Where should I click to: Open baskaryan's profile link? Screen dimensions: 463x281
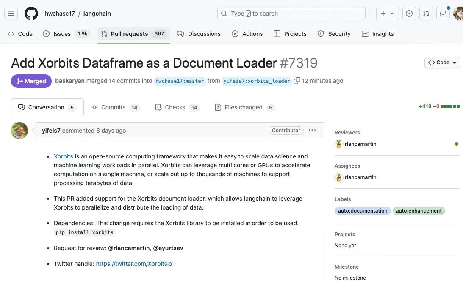tap(70, 81)
